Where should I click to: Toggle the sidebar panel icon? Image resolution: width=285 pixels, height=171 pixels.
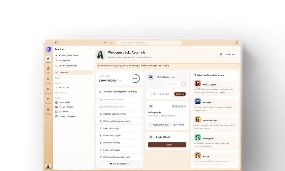(56, 42)
